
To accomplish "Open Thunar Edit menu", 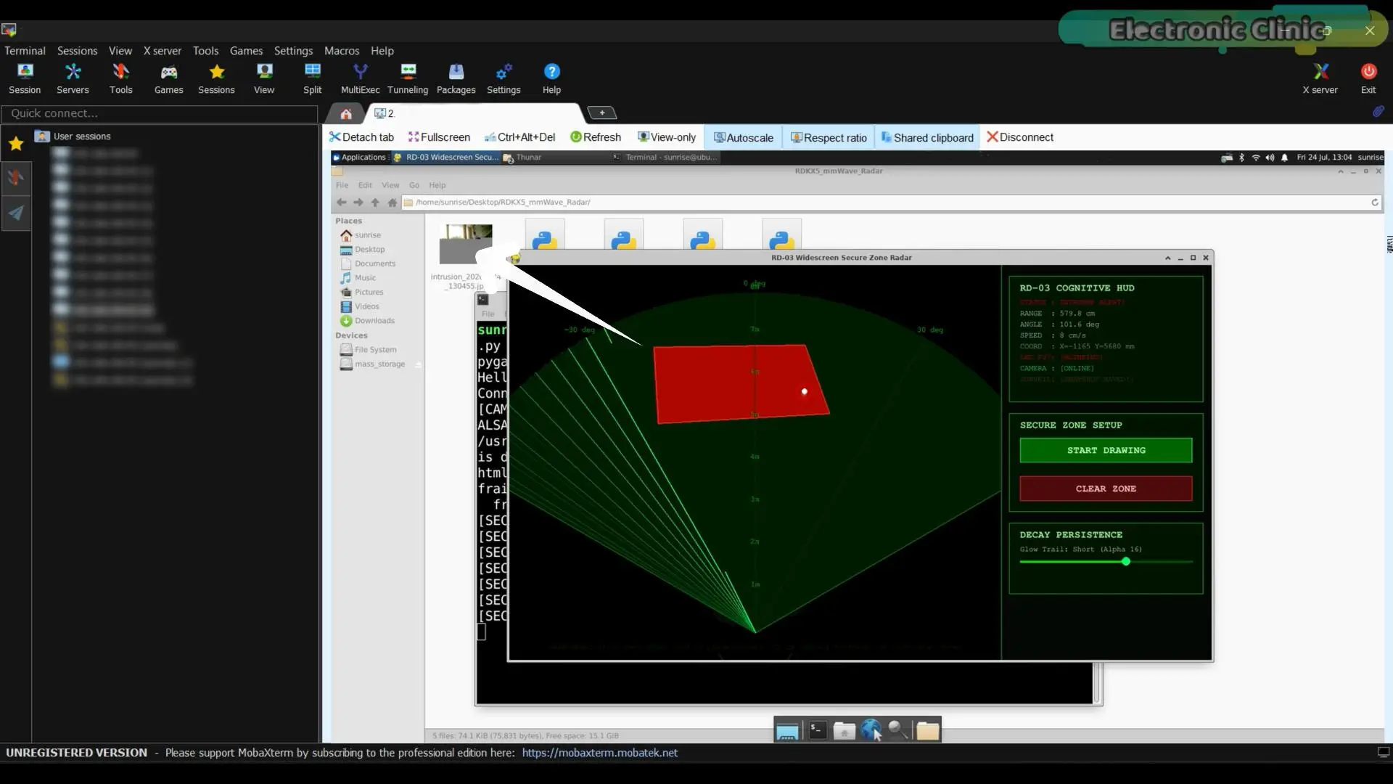I will point(365,185).
